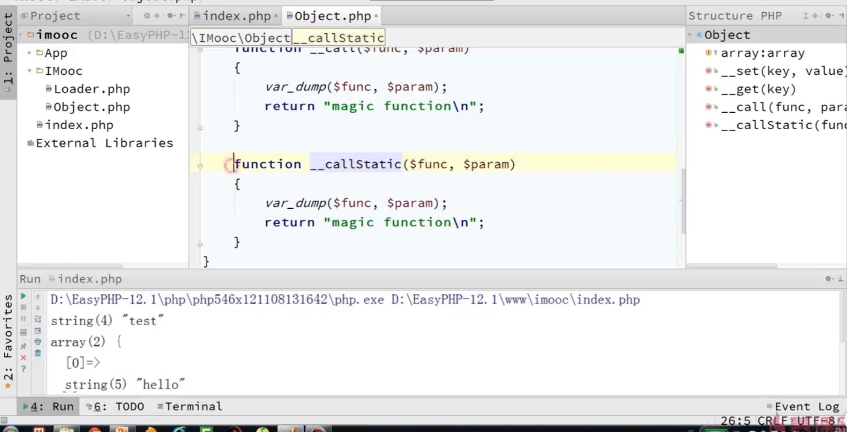The height and width of the screenshot is (432, 847).
Task: Close the Object.php editor tab
Action: [x=376, y=16]
